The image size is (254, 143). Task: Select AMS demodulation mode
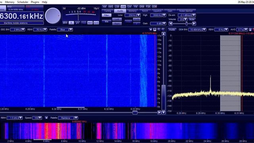tap(111, 7)
